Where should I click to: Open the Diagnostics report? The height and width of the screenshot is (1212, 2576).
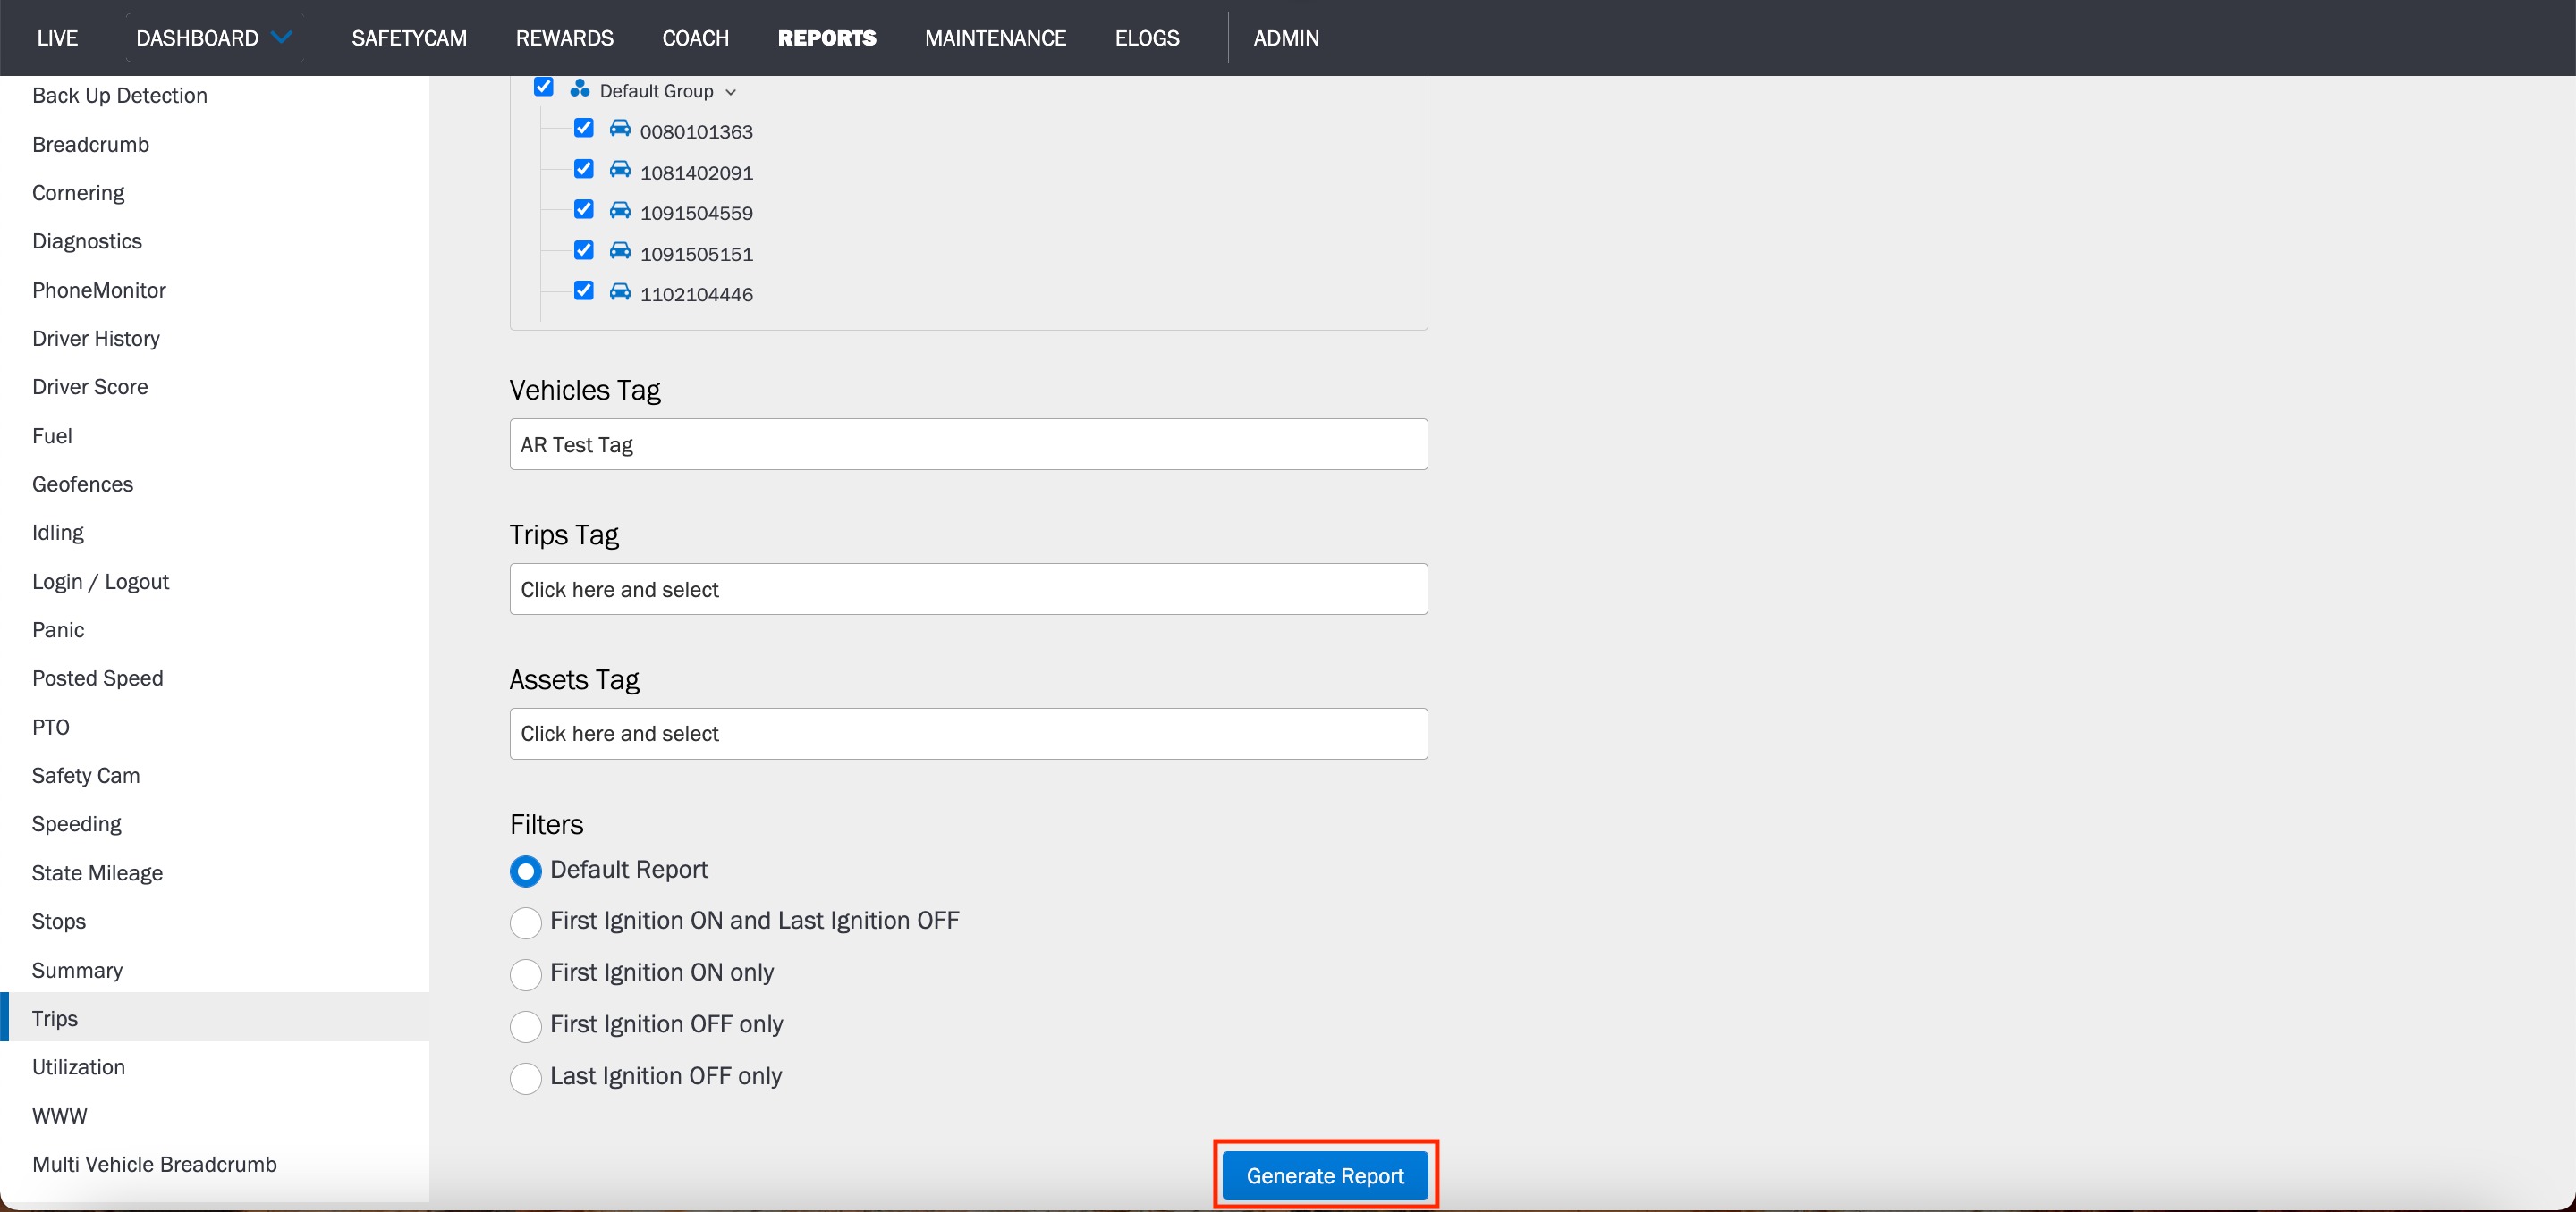pos(87,242)
